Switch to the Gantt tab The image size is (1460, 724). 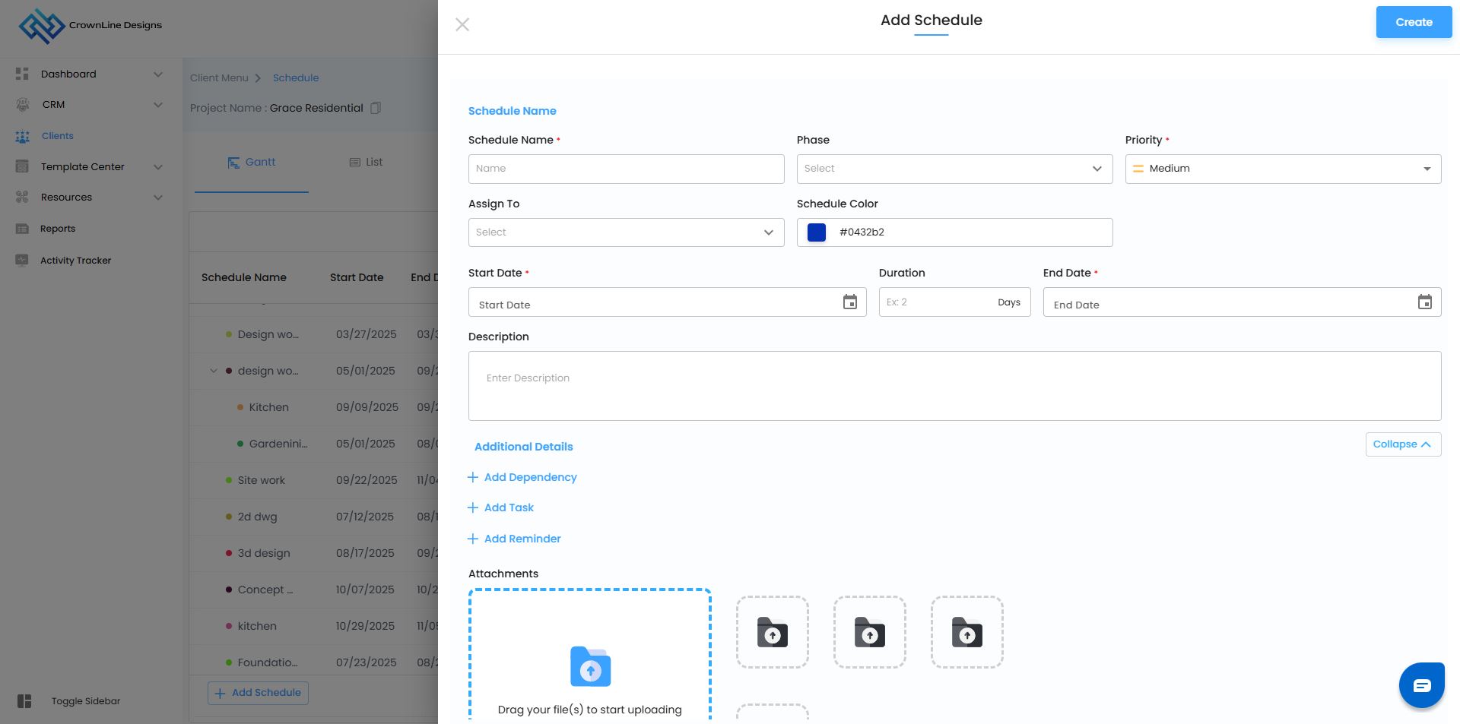[x=252, y=163]
